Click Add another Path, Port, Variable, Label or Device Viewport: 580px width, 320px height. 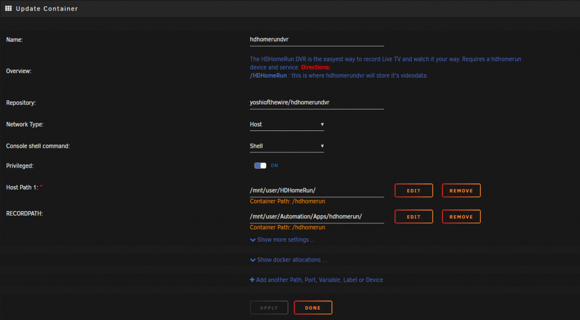(317, 280)
